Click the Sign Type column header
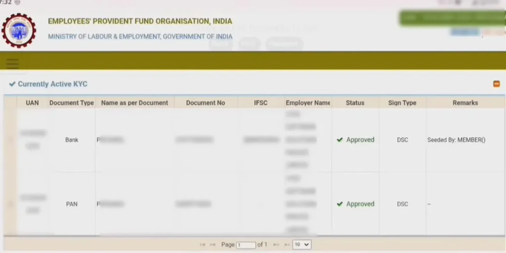 [402, 103]
